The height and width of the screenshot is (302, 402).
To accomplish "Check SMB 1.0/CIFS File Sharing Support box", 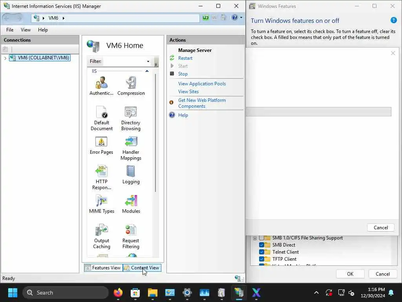I will pos(261,238).
